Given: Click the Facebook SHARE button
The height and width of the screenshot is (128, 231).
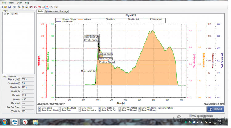Looking at the screenshot, I should coord(216,109).
